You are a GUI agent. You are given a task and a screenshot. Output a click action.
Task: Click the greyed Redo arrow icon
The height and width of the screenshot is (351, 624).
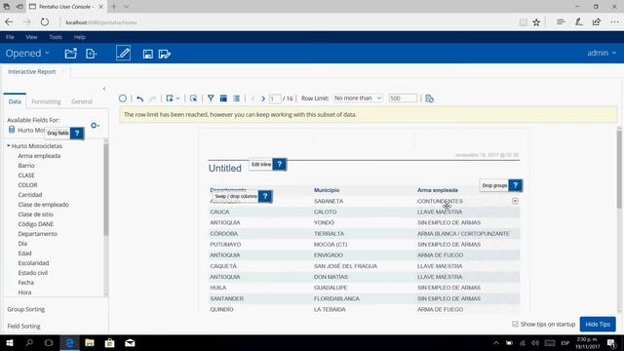pos(152,98)
